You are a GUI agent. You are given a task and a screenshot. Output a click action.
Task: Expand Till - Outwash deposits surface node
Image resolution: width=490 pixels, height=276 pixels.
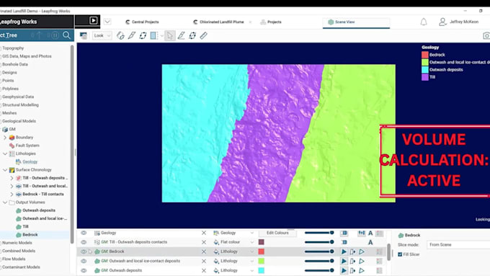pos(12,178)
